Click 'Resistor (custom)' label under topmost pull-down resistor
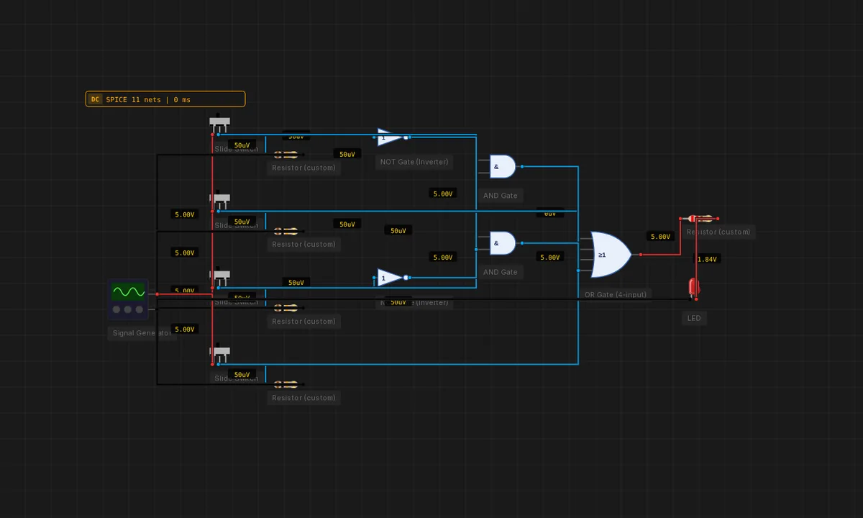This screenshot has height=518, width=863. [303, 168]
